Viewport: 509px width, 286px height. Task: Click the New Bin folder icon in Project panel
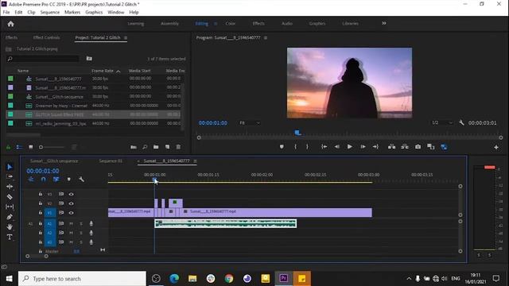tap(156, 147)
